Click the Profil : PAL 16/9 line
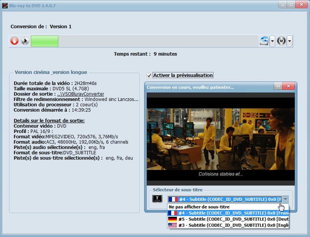The width and height of the screenshot is (310, 237). [x=33, y=132]
